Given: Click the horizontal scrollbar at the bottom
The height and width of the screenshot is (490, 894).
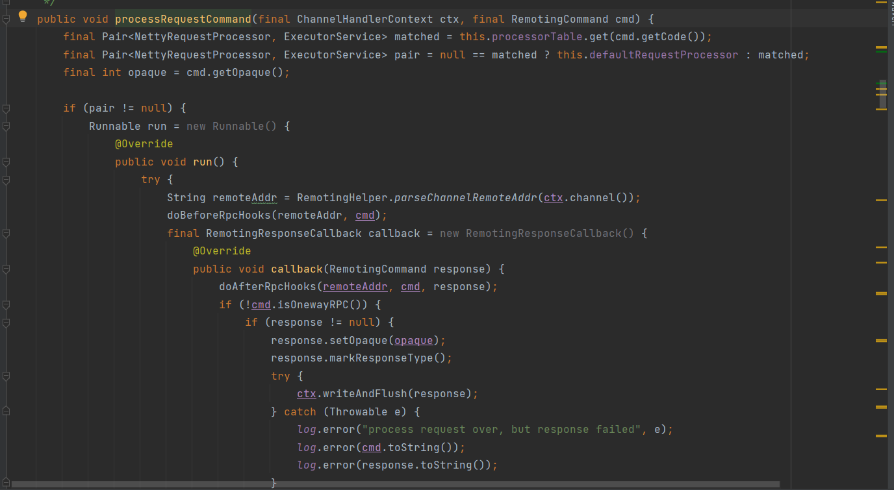Looking at the screenshot, I should coord(390,484).
